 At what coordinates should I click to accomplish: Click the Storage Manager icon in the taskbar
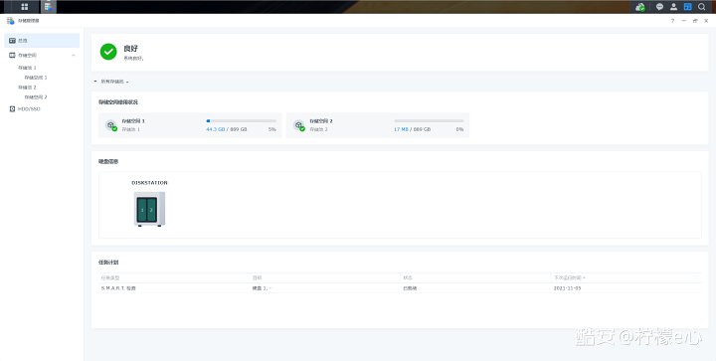point(49,7)
